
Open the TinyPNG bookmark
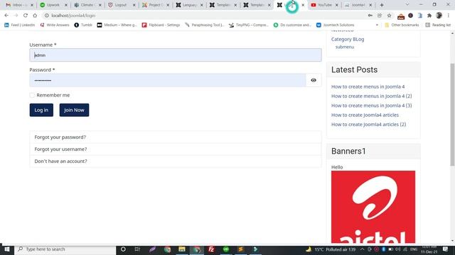pyautogui.click(x=249, y=25)
